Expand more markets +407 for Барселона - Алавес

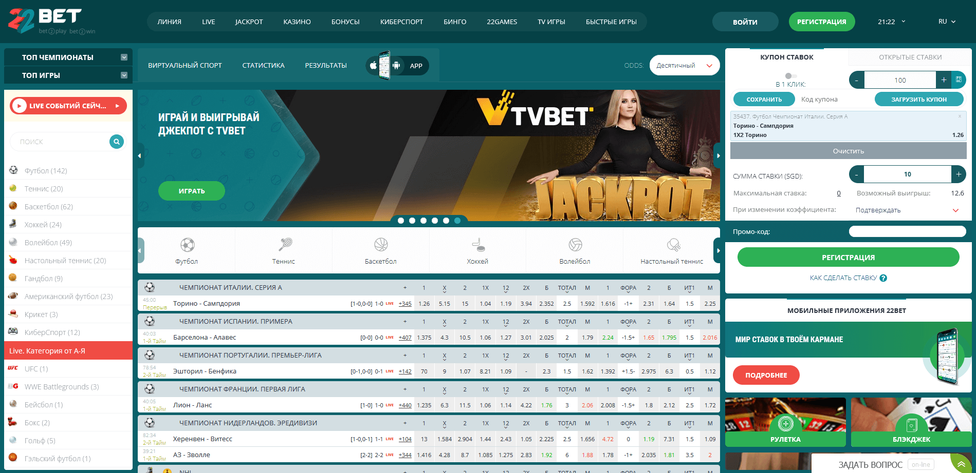405,338
